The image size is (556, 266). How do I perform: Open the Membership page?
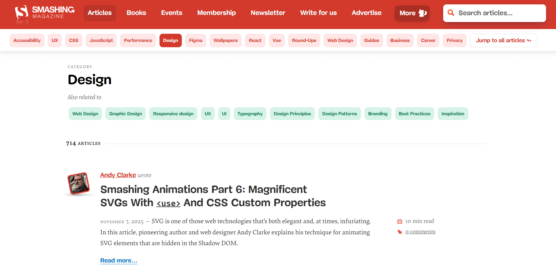click(216, 13)
